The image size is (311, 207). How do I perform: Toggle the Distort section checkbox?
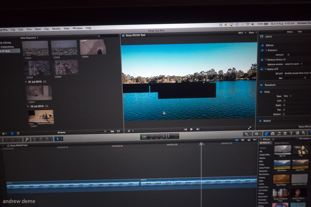[260, 121]
